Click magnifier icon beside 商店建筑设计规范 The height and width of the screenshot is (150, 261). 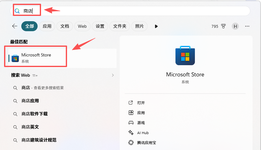[15, 140]
